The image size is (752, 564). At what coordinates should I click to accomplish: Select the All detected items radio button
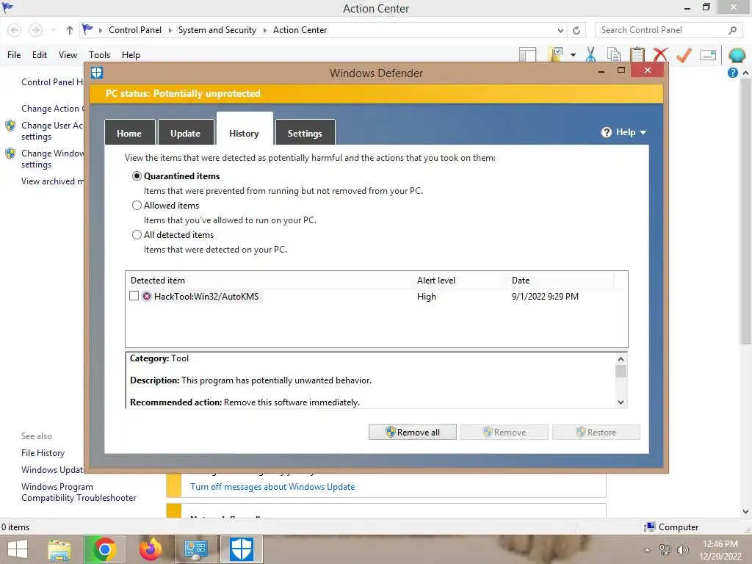pyautogui.click(x=137, y=234)
